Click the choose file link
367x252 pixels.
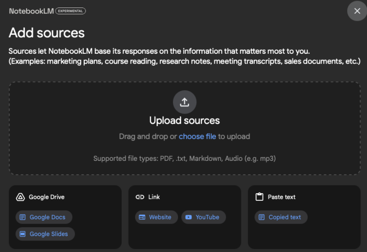197,136
